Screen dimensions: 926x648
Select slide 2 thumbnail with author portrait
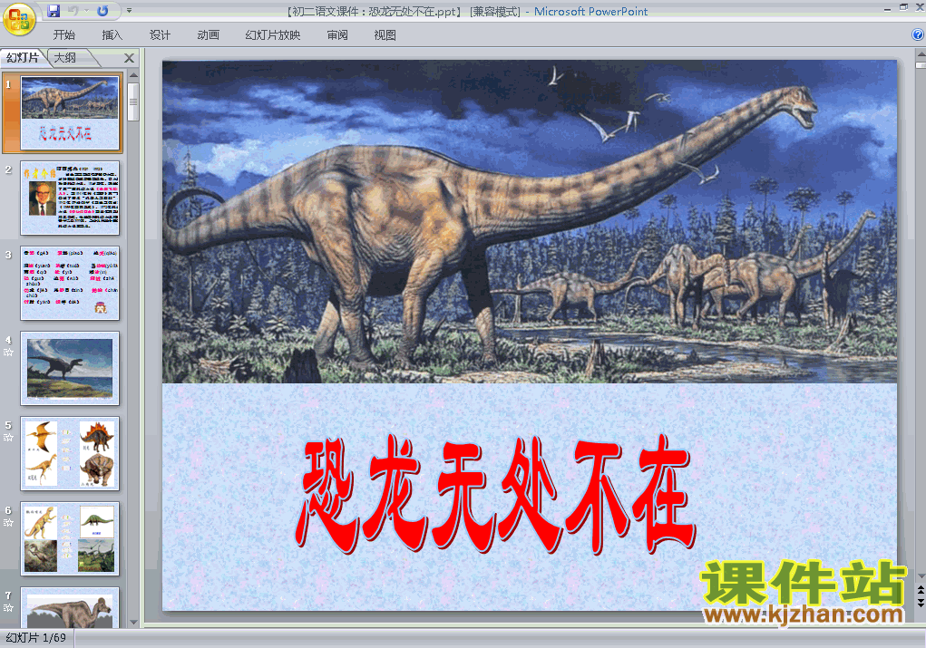tap(70, 198)
